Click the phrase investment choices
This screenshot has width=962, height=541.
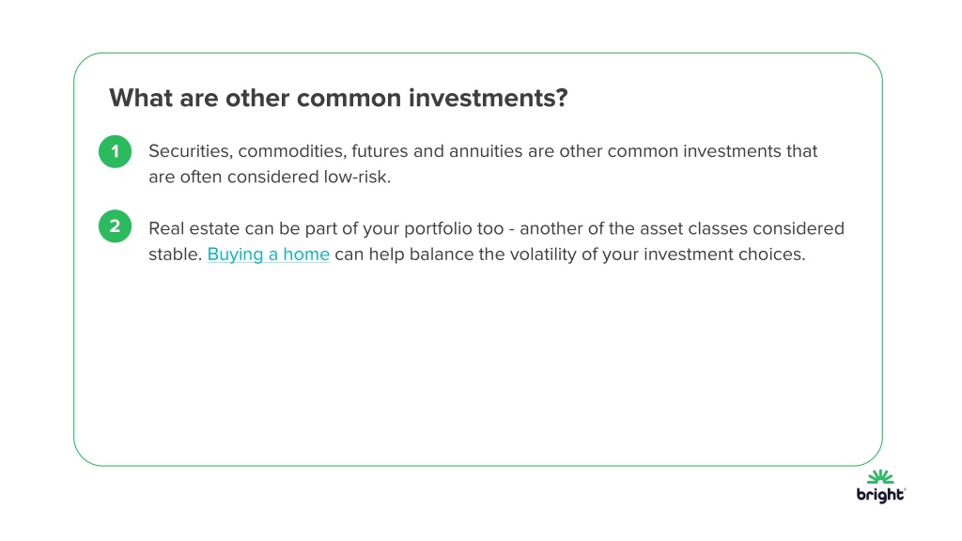point(724,254)
